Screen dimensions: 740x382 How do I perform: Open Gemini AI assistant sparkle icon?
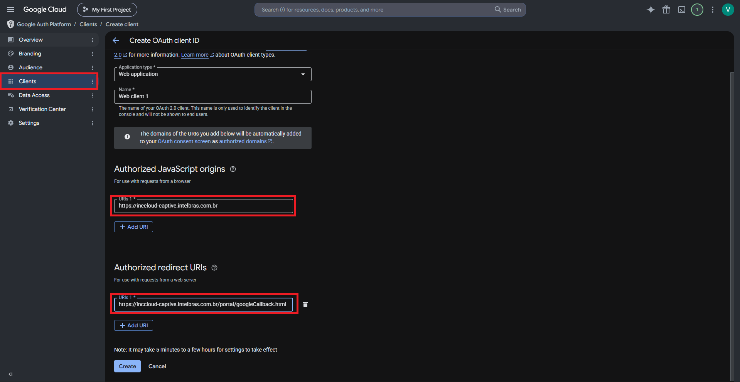(x=651, y=10)
